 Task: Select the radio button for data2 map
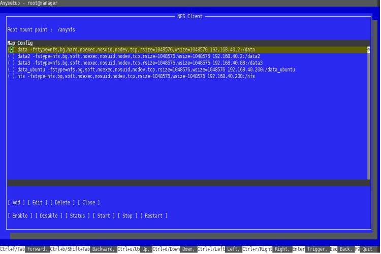click(x=11, y=56)
